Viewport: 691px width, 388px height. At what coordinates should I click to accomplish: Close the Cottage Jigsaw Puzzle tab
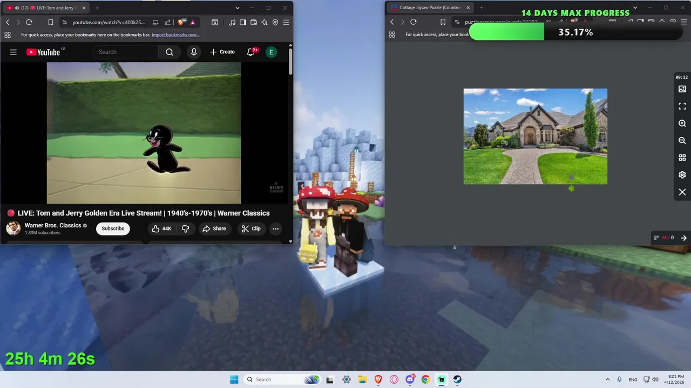(x=468, y=8)
